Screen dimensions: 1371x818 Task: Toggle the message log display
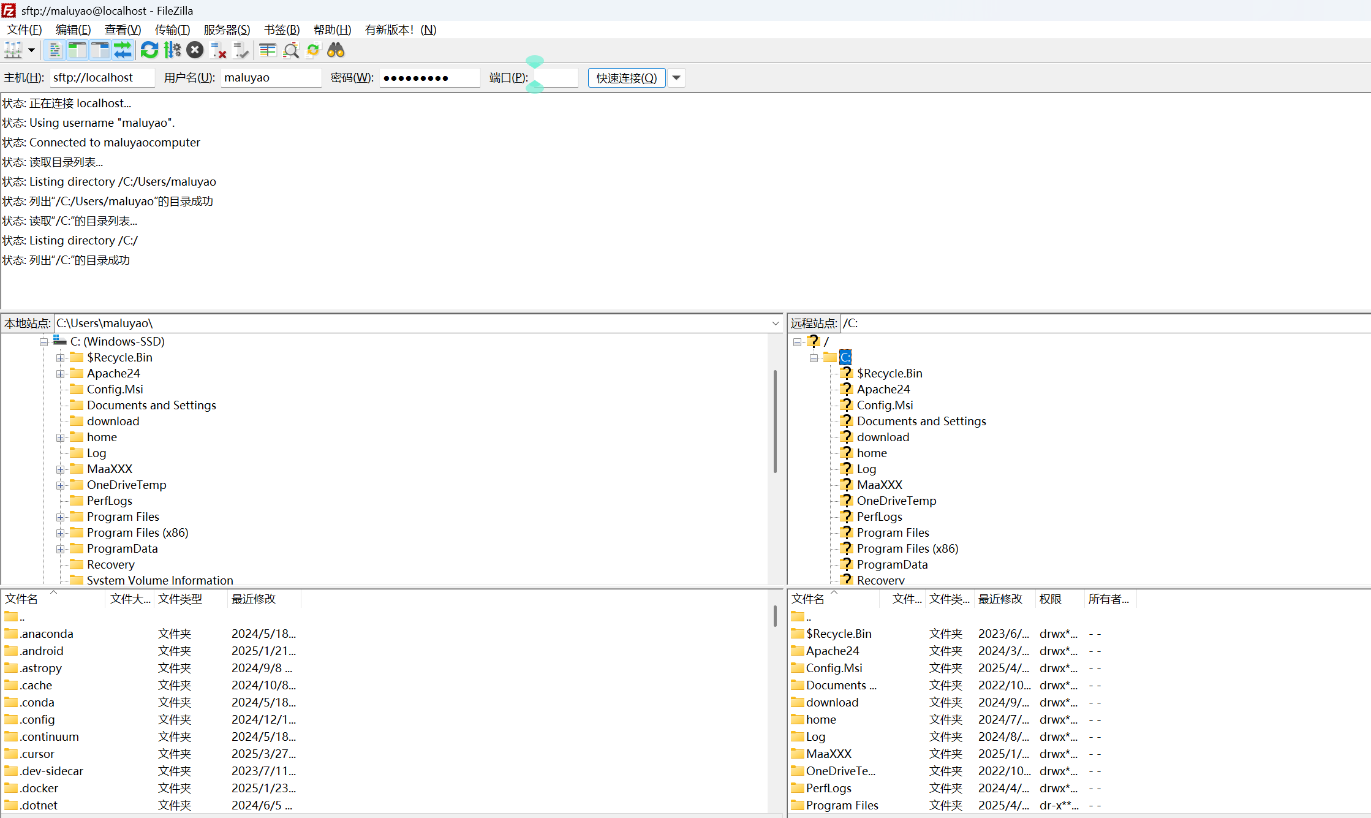click(x=55, y=50)
